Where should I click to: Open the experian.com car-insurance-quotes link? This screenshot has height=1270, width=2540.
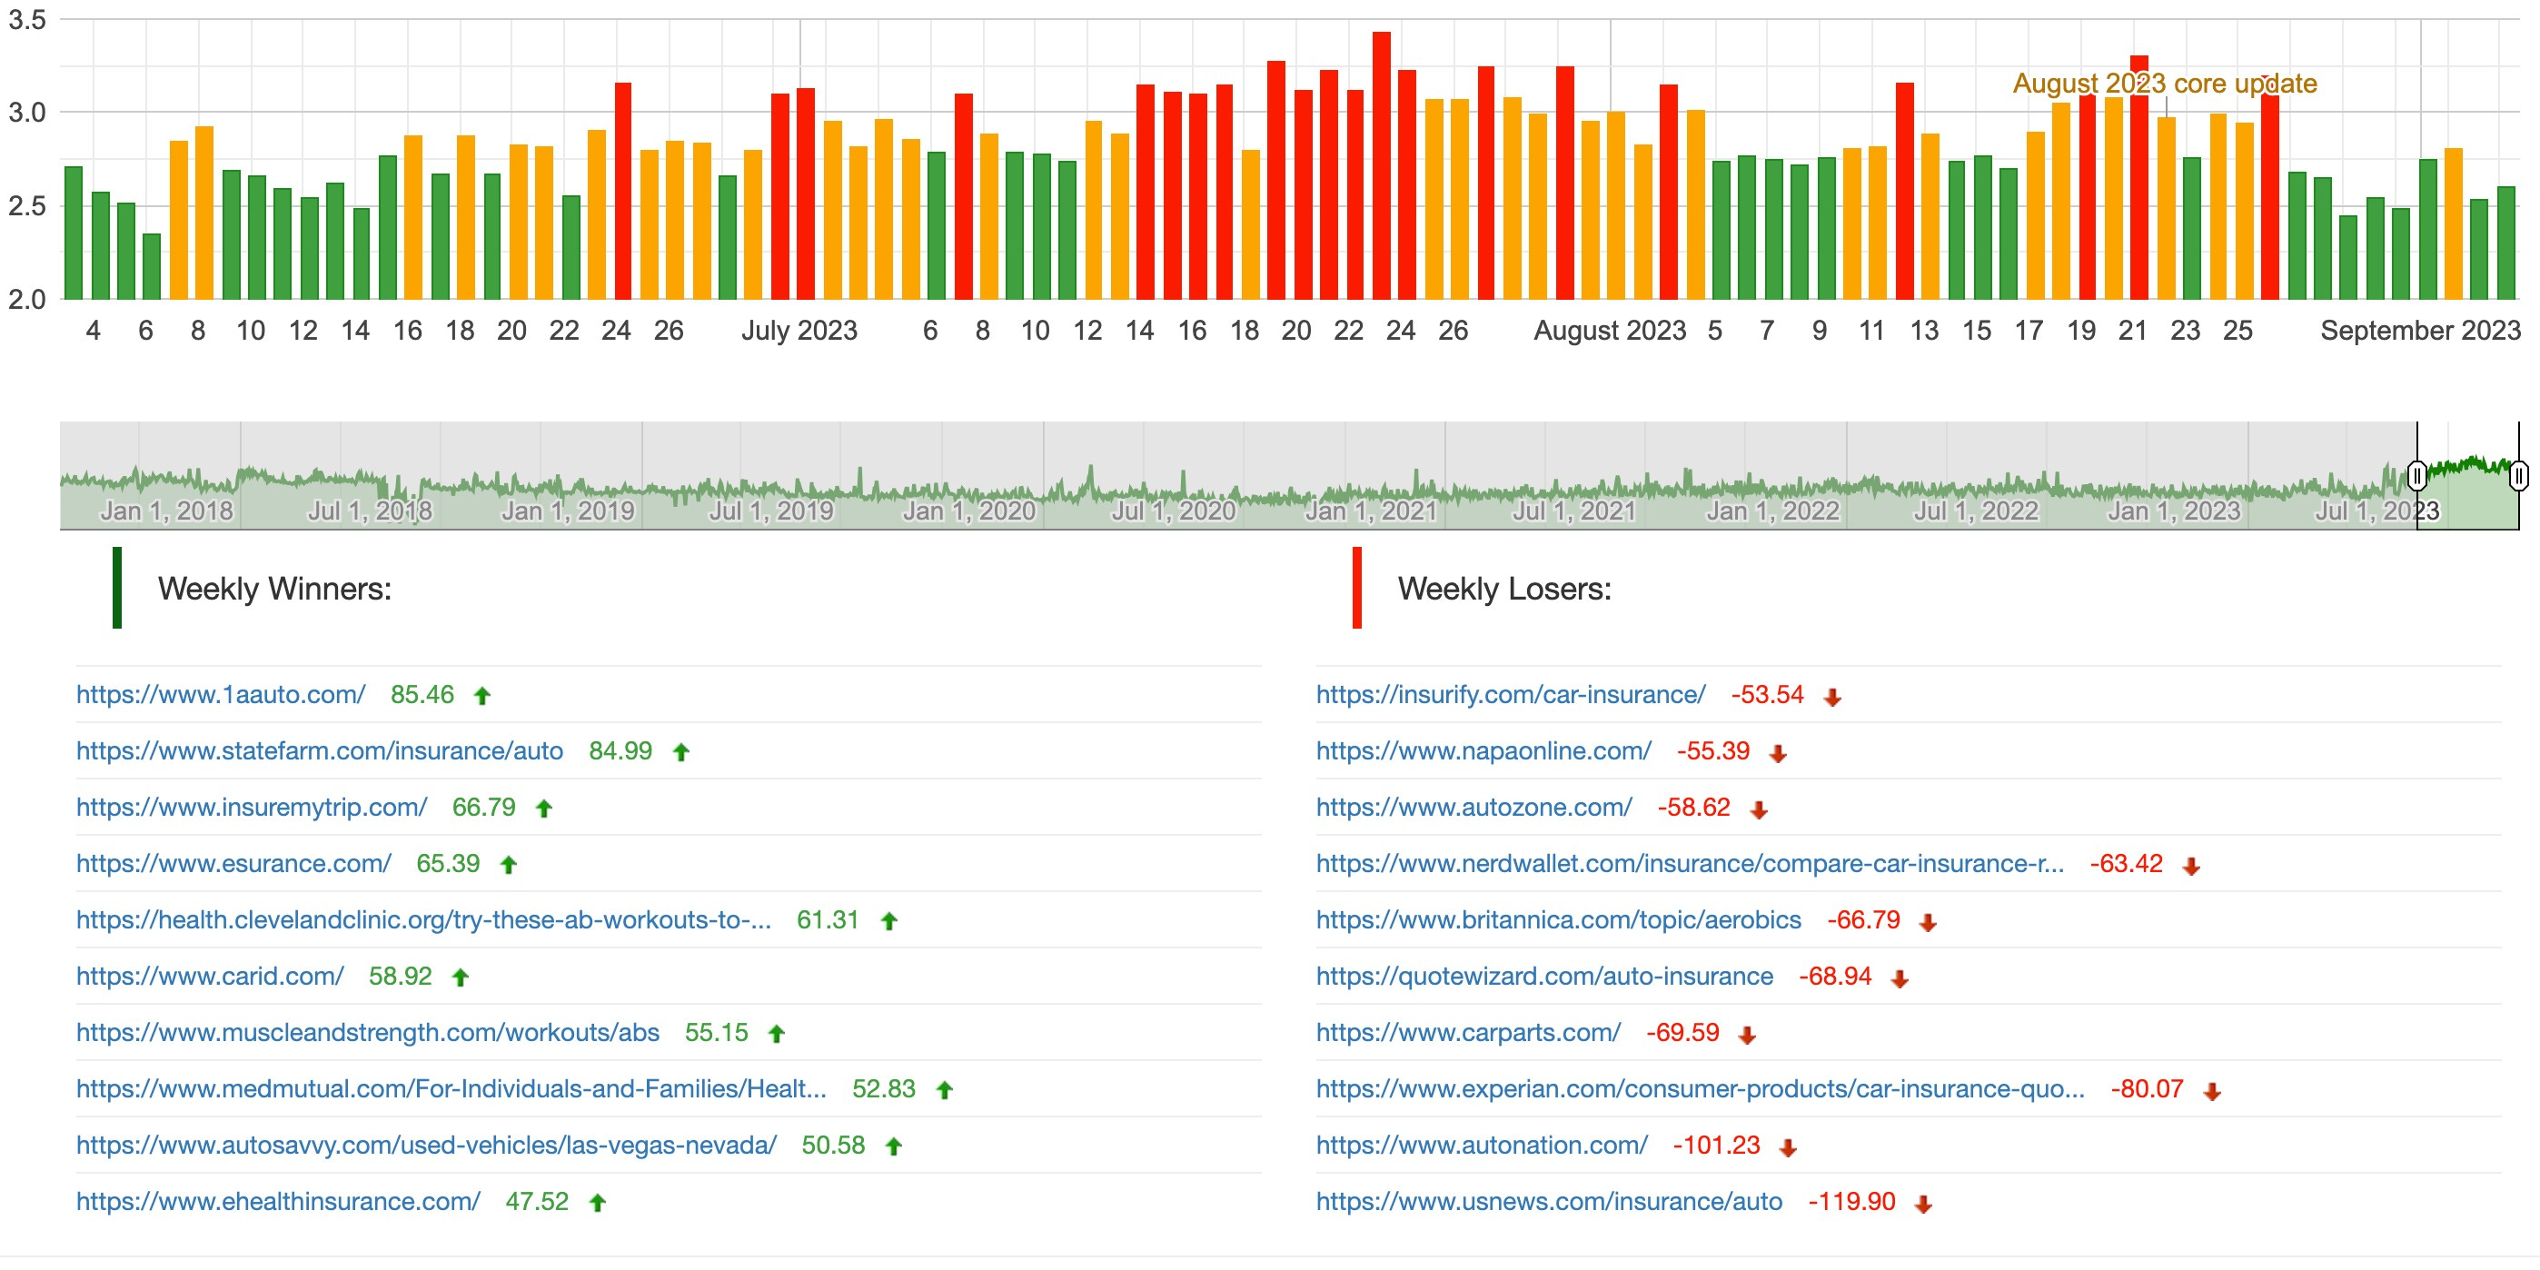point(1700,1088)
